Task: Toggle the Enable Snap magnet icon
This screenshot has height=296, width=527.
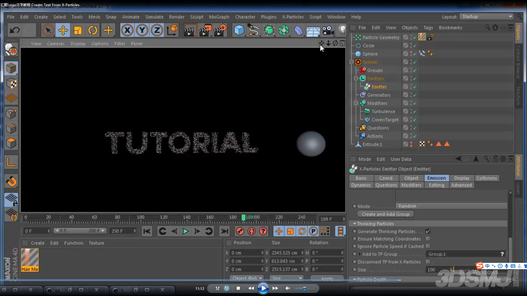Action: (x=11, y=181)
